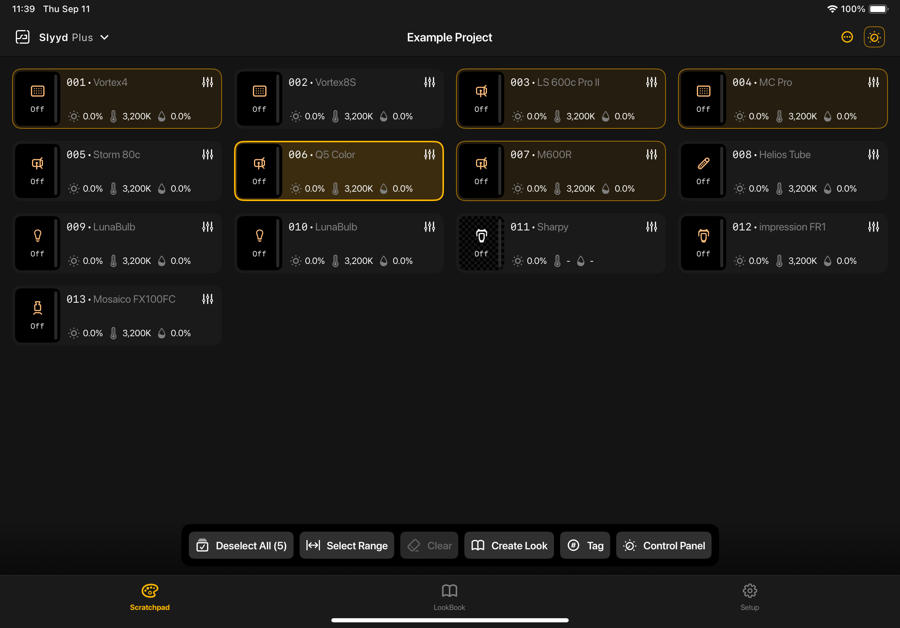The image size is (900, 628).
Task: Expand the Slyyd Plus dropdown chevron
Action: pyautogui.click(x=104, y=38)
